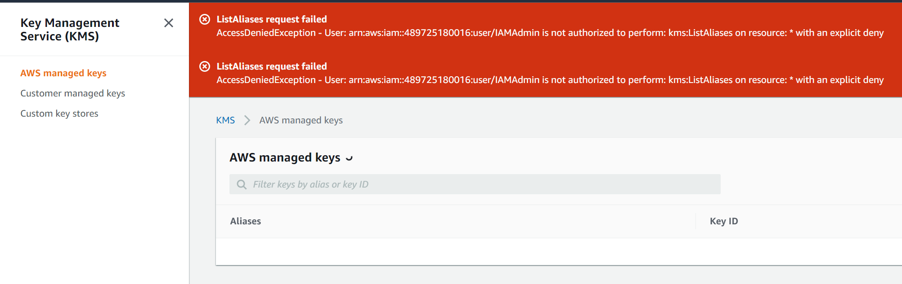Click the magnifier icon in filter box
The image size is (902, 284).
(242, 184)
